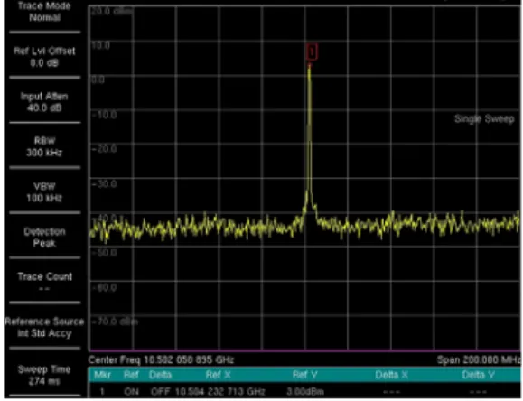Change the RBW 300 kHz setting
523x401 pixels.
[44, 147]
